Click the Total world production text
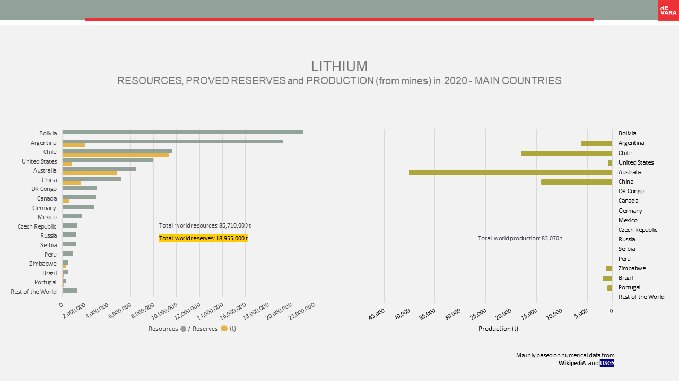The image size is (679, 381). 519,238
